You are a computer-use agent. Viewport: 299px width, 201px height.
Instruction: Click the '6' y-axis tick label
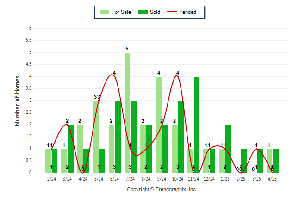click(31, 28)
